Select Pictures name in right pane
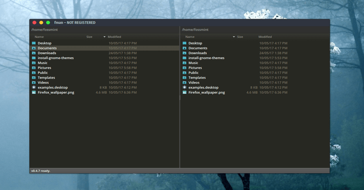This screenshot has height=190, width=364. (x=195, y=68)
